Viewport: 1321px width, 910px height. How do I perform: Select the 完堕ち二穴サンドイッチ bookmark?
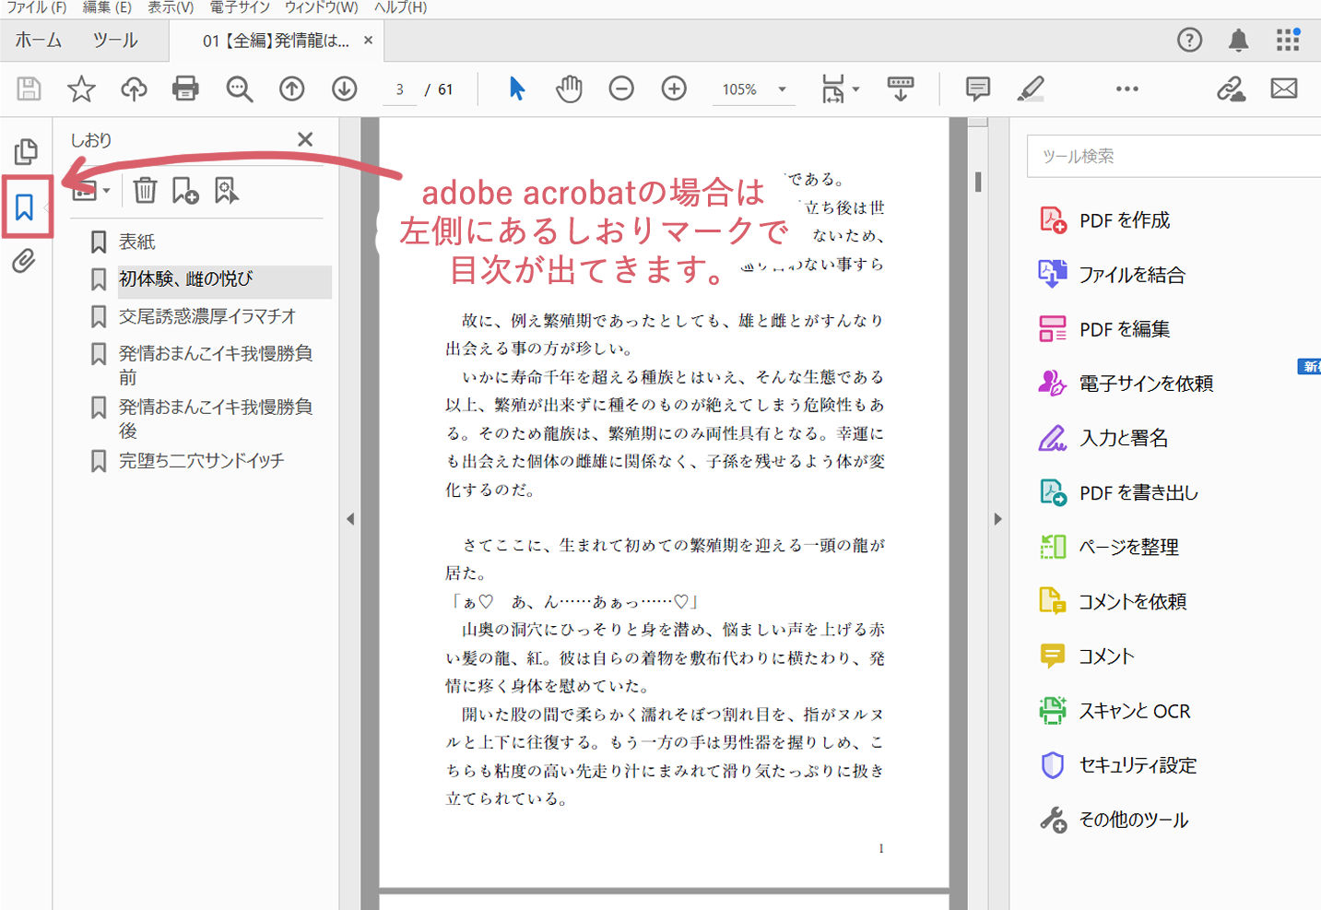(201, 460)
